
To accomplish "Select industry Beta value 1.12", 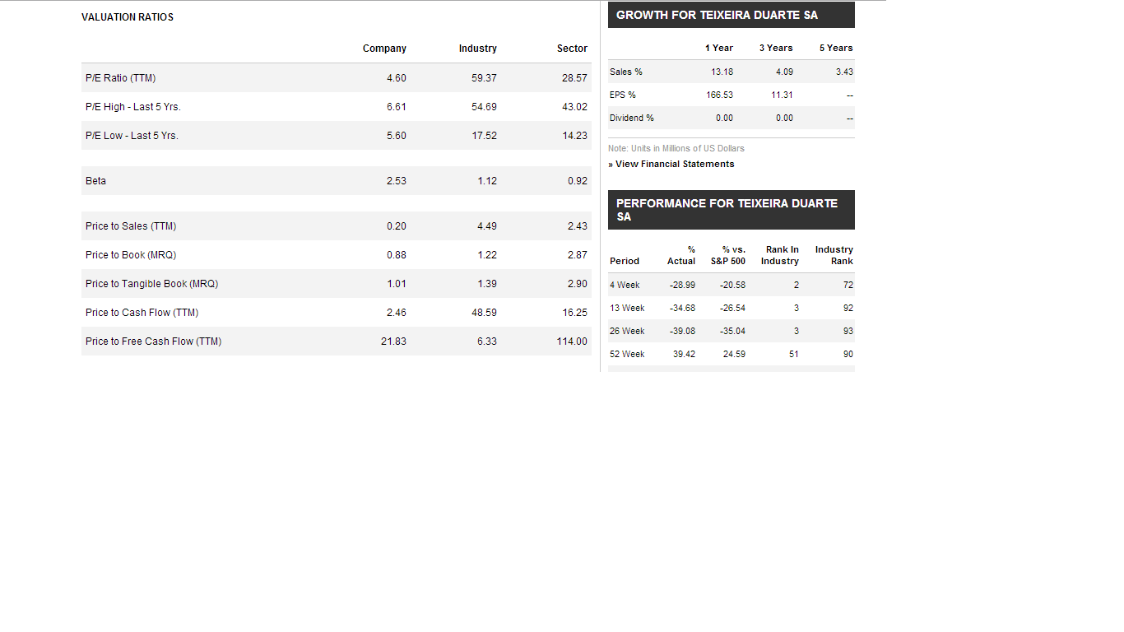I will pyautogui.click(x=487, y=181).
